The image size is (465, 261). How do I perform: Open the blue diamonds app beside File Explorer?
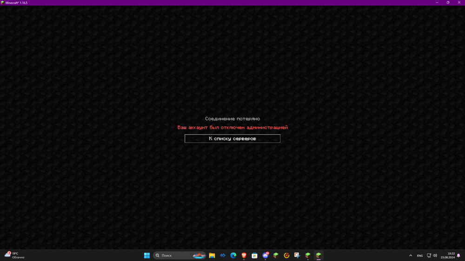[222, 255]
